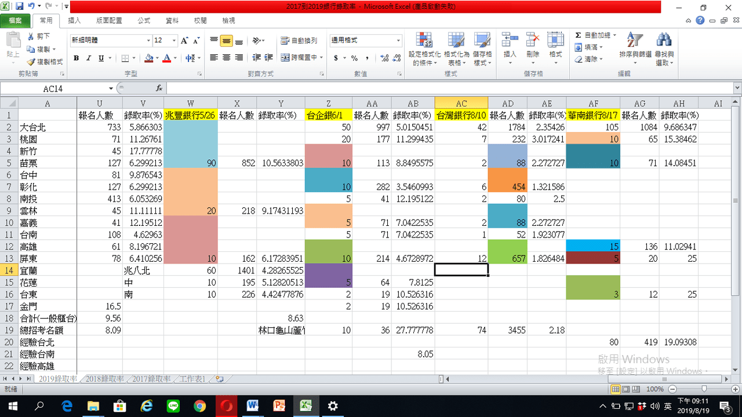Screen dimensions: 742x417
Task: Open the 檔案 (File) tab
Action: tap(15, 20)
